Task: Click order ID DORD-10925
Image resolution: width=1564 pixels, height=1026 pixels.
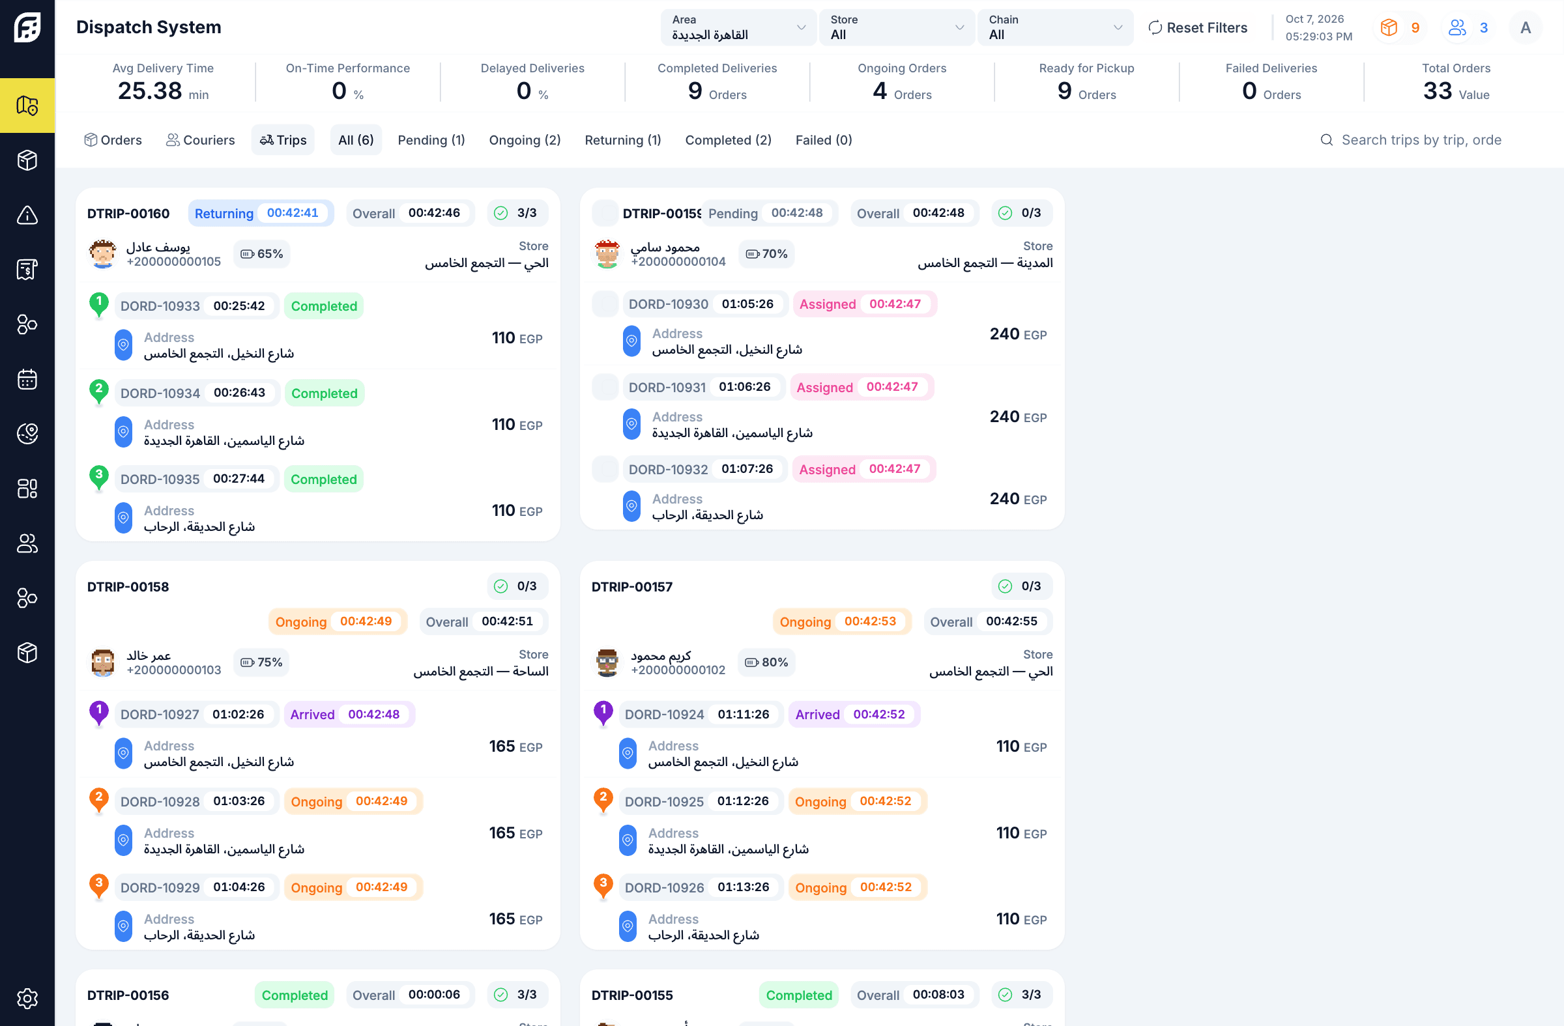Action: 663,801
